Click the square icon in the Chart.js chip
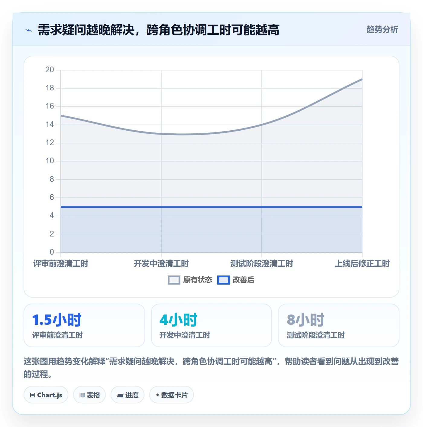The height and width of the screenshot is (427, 423). [x=33, y=395]
